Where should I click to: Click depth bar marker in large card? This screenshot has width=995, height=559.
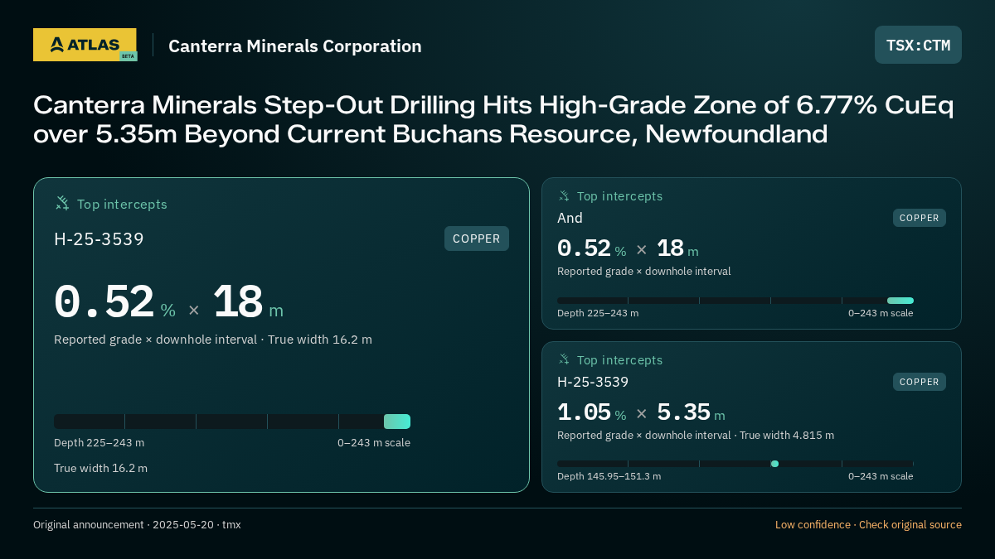pos(397,422)
